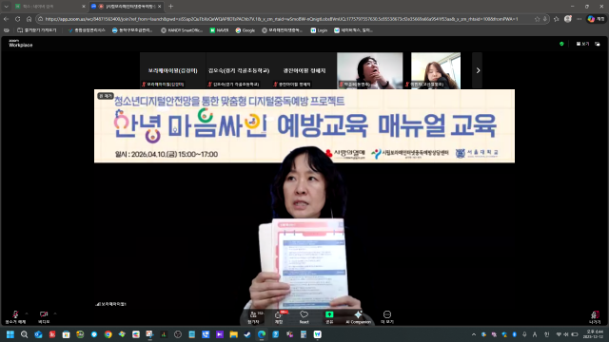Open the Google bookmark
Image resolution: width=609 pixels, height=342 pixels.
click(246, 30)
